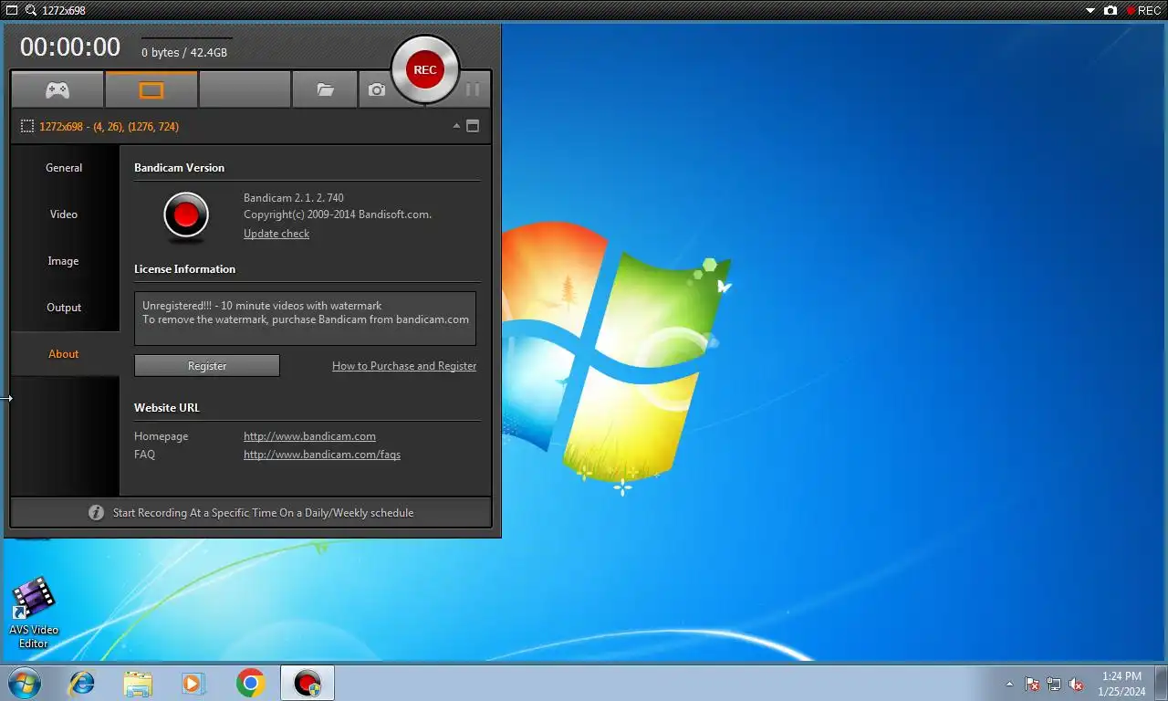Screen dimensions: 1168x701
Task: Launch Google Chrome from the taskbar
Action: pos(250,683)
